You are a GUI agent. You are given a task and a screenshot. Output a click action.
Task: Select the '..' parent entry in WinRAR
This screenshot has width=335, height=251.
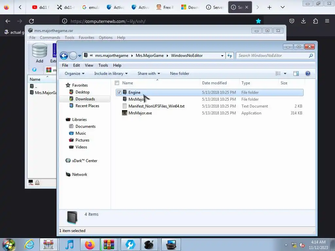pos(36,86)
